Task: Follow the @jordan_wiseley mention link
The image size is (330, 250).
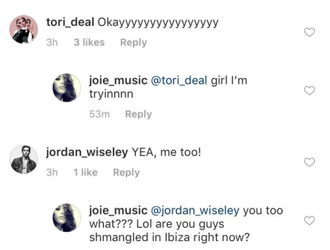Action: click(195, 211)
